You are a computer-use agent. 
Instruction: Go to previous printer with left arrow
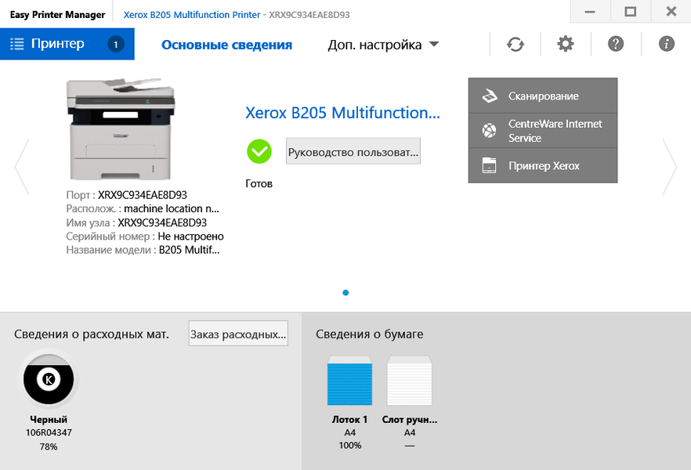[x=22, y=167]
